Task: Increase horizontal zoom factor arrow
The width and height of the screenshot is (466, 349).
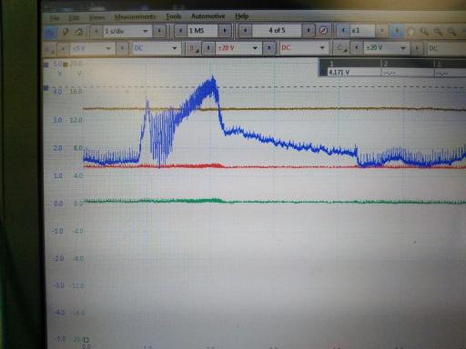Action: coord(382,31)
